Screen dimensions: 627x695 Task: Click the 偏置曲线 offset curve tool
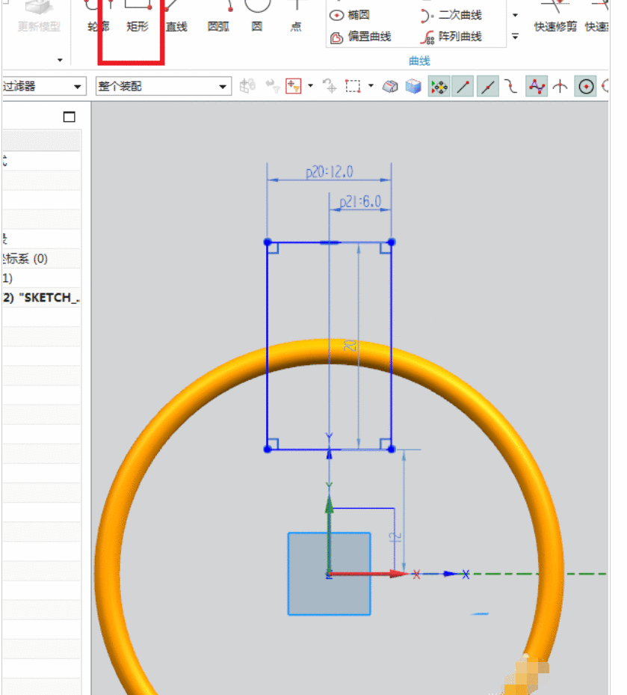[363, 37]
